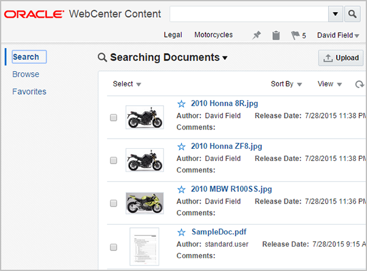The height and width of the screenshot is (271, 367).
Task: Click the 2010 Honna 8R.jpg thumbnail
Action: click(x=145, y=117)
